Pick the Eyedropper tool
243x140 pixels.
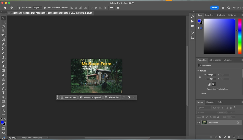[3, 44]
